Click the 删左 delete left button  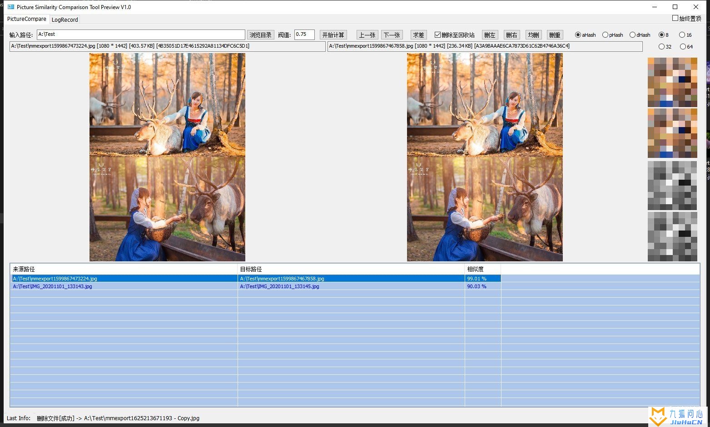click(x=490, y=35)
